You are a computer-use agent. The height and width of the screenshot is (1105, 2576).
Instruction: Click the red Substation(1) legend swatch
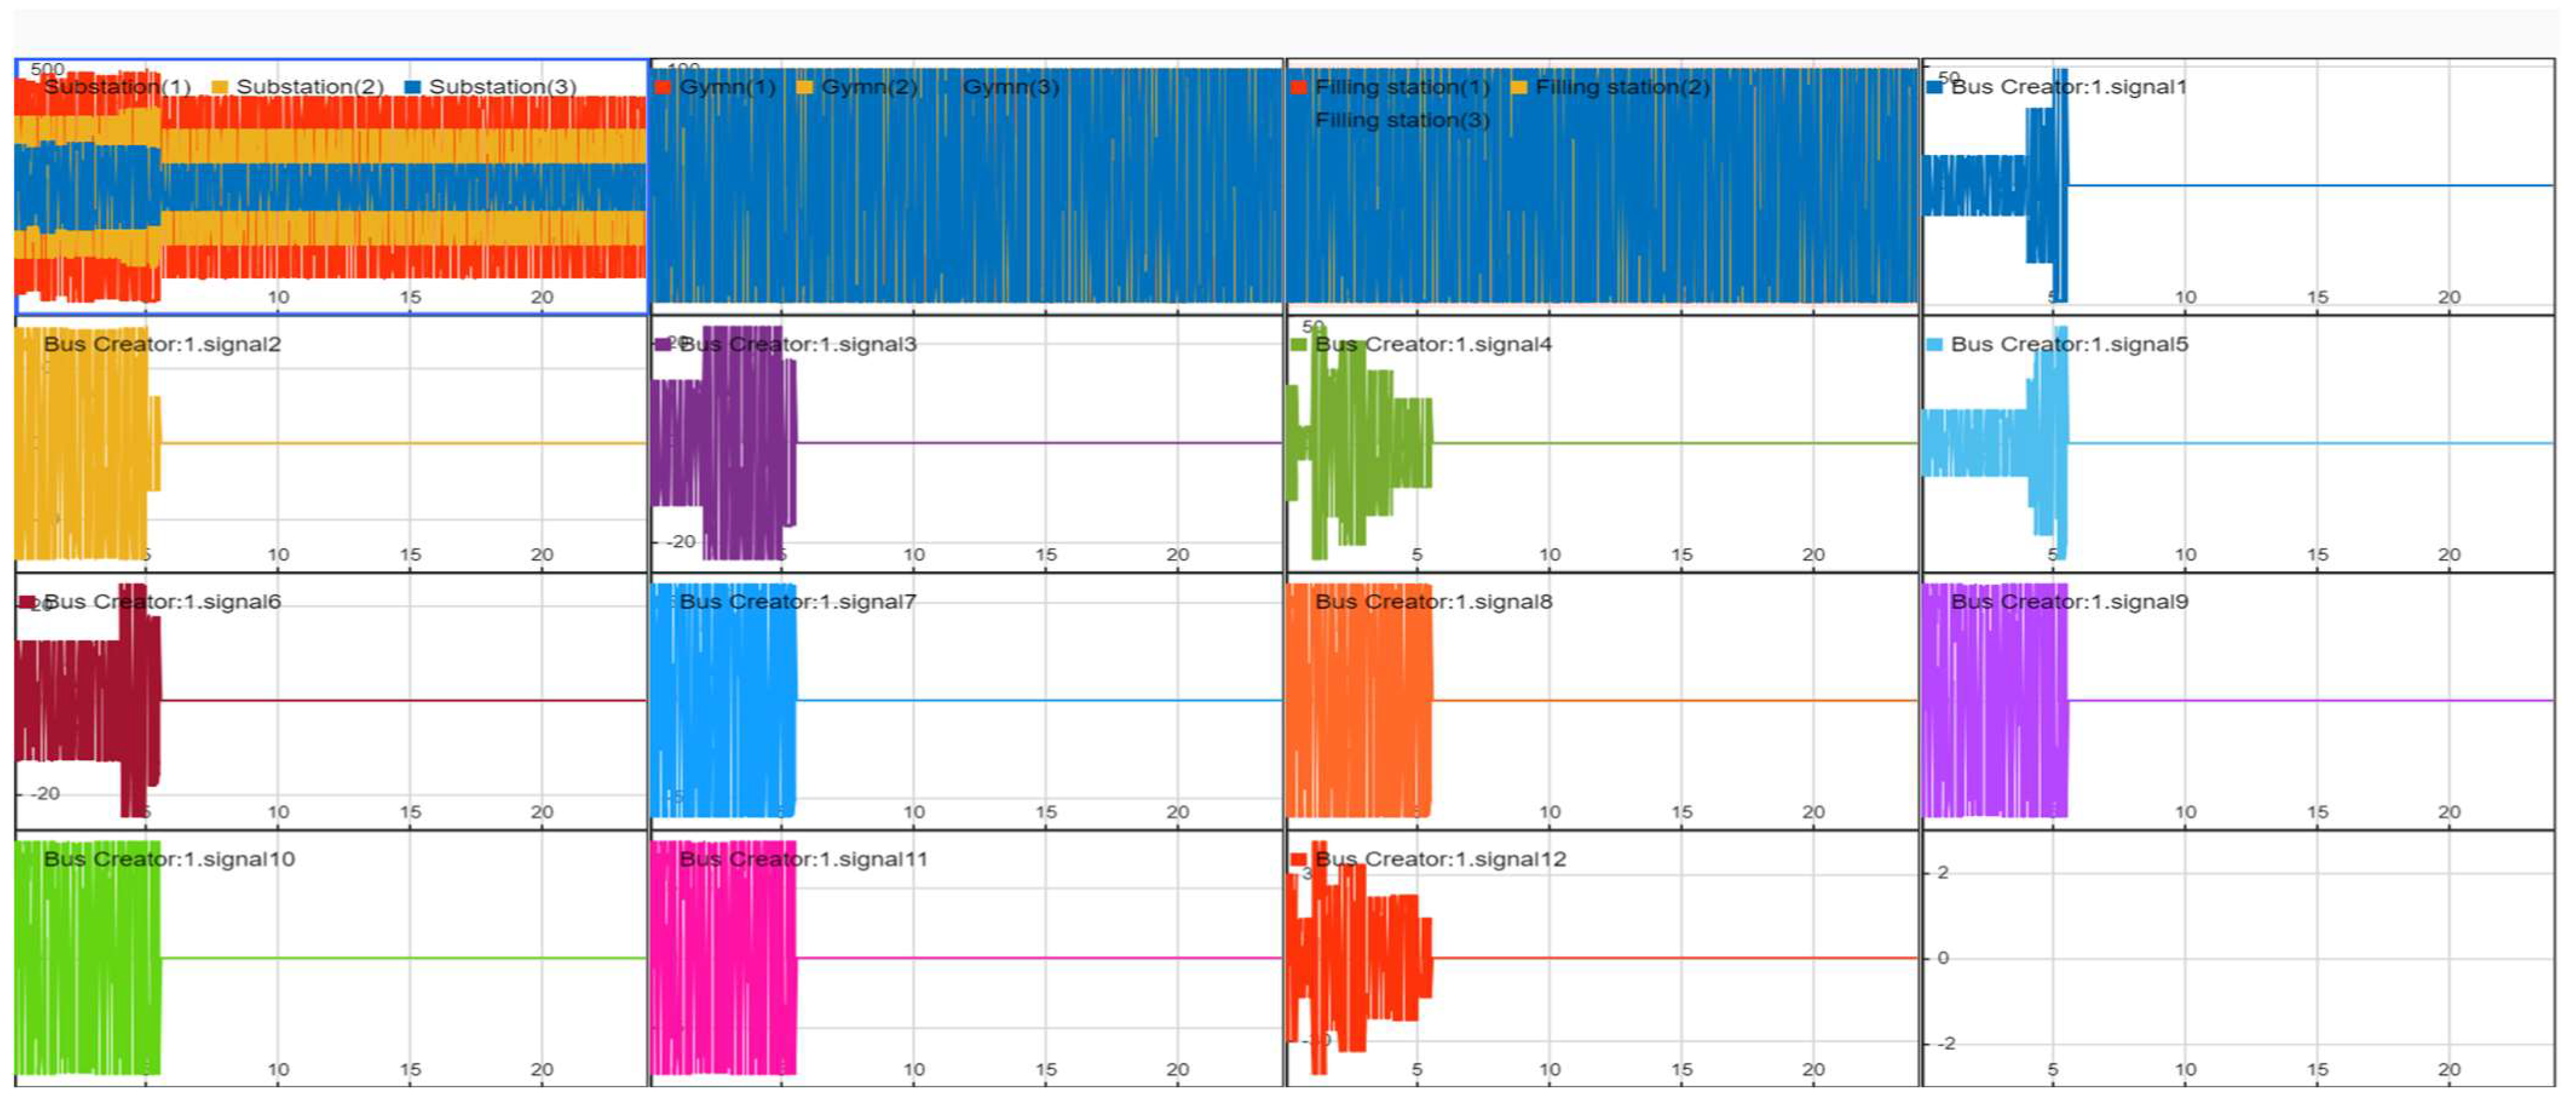tap(28, 87)
